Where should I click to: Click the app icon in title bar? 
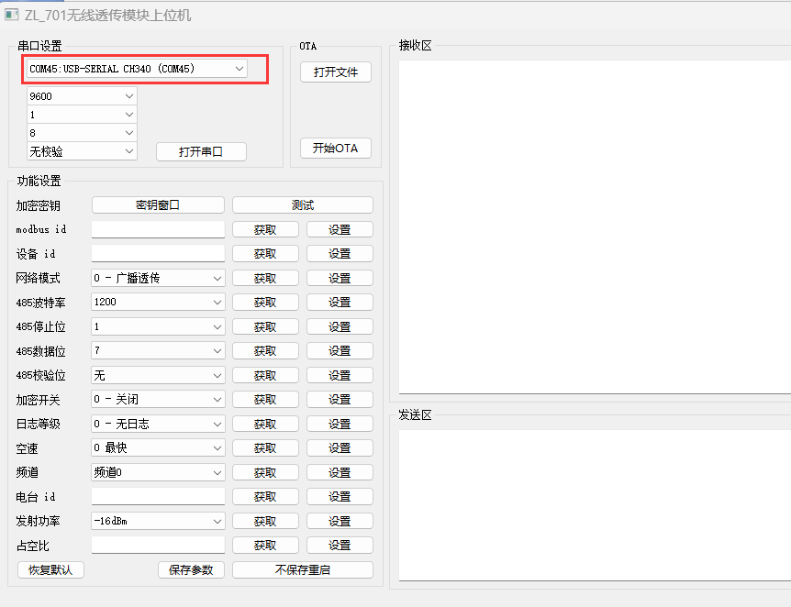12,16
